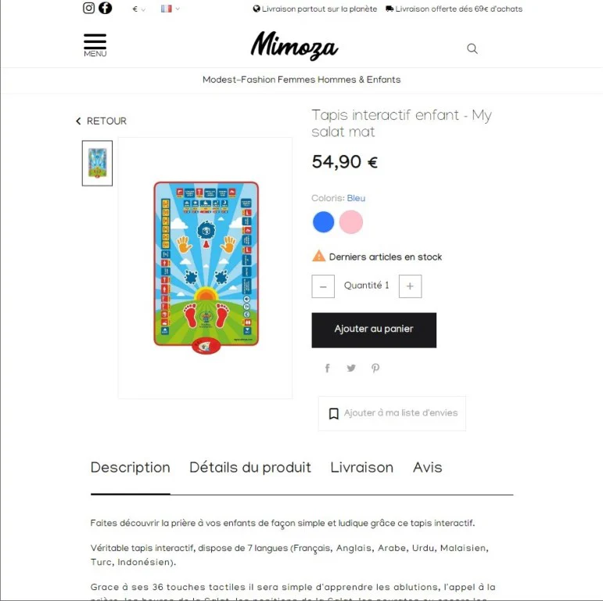
Task: Switch to the Détails du produit tab
Action: click(x=250, y=467)
